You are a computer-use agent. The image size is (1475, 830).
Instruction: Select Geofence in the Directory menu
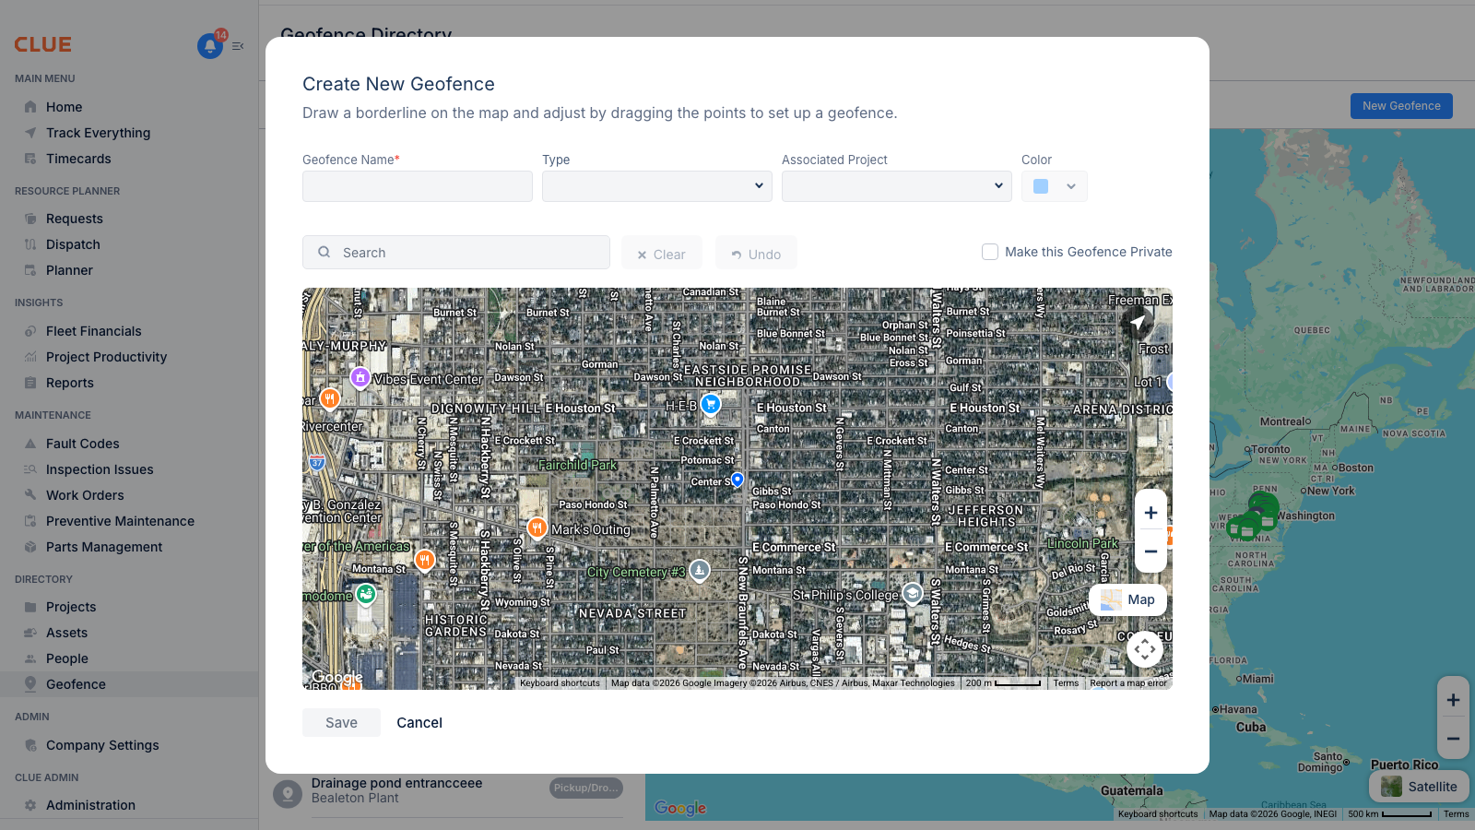pos(76,684)
